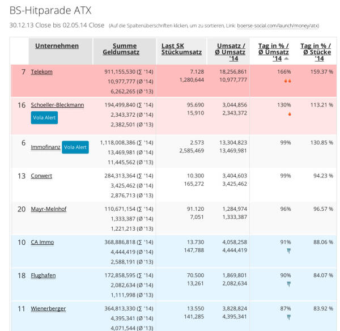
Task: Select CA Immo value 368,886,818
Action: coord(120,242)
